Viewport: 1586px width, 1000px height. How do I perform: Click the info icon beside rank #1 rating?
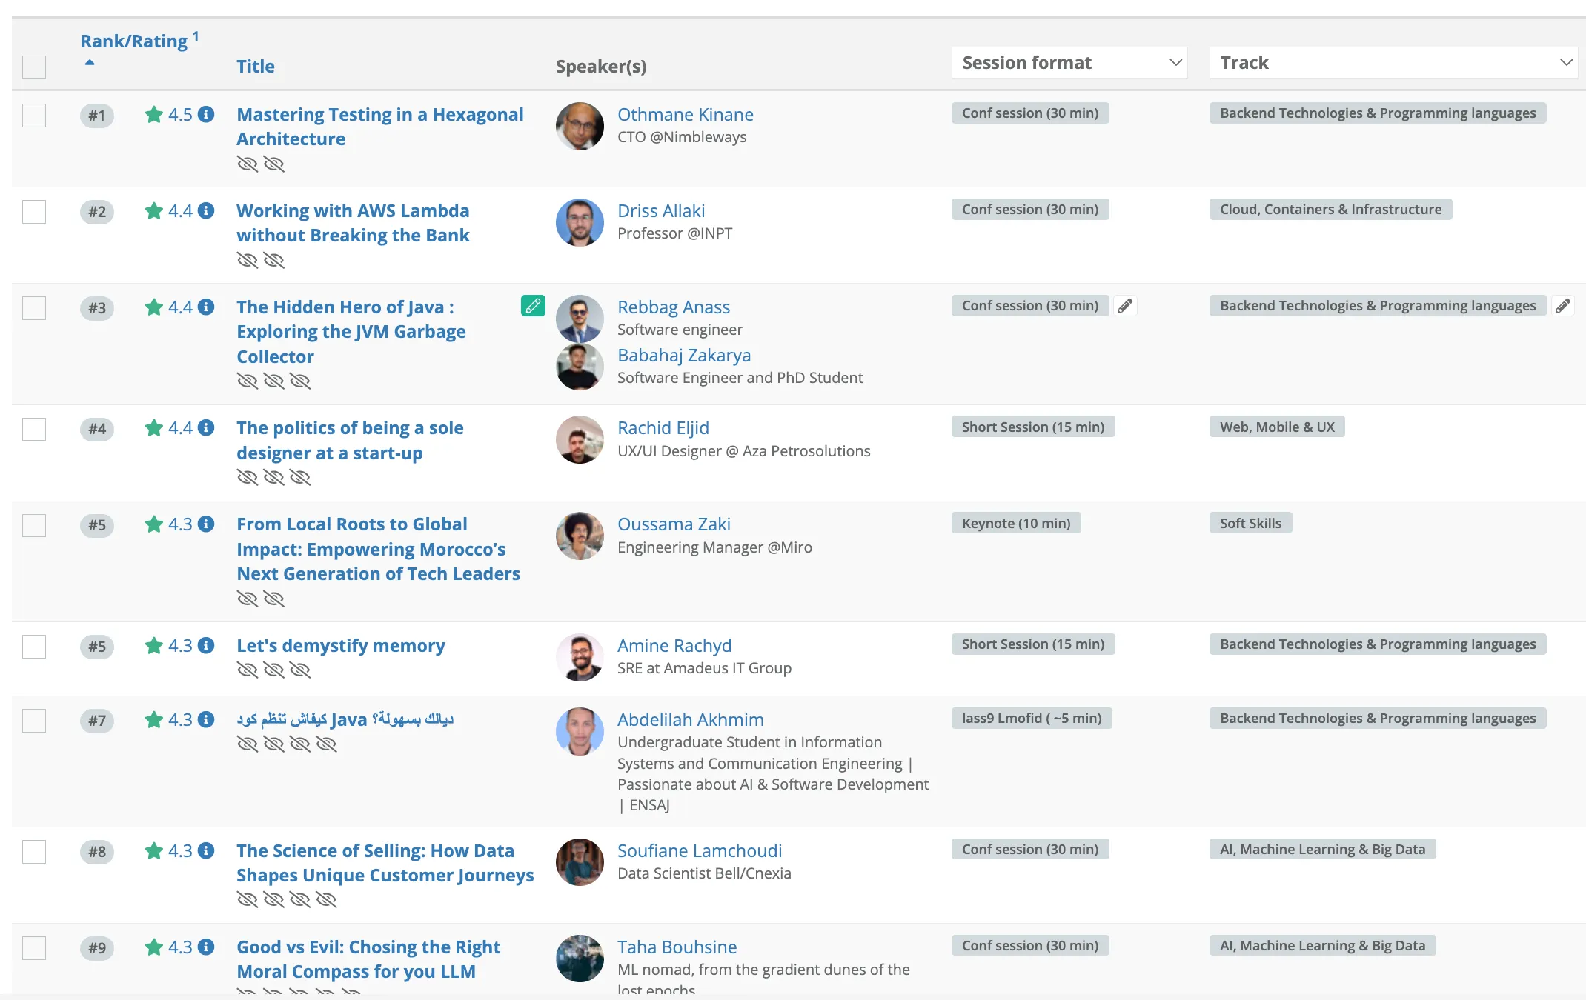tap(207, 115)
